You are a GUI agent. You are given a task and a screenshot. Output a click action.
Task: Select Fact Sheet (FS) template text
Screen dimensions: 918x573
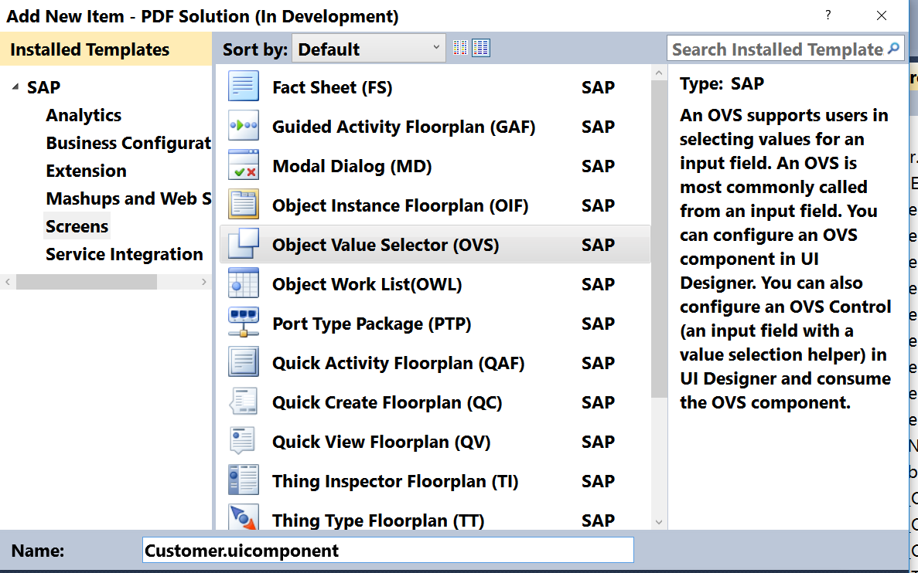pyautogui.click(x=332, y=87)
